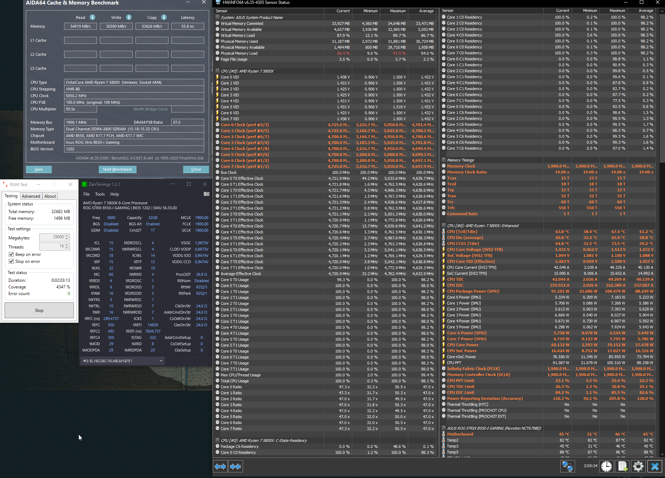
Task: Open the BL16G36C16U4B.M16FE1 module dropdown
Action: (123, 361)
